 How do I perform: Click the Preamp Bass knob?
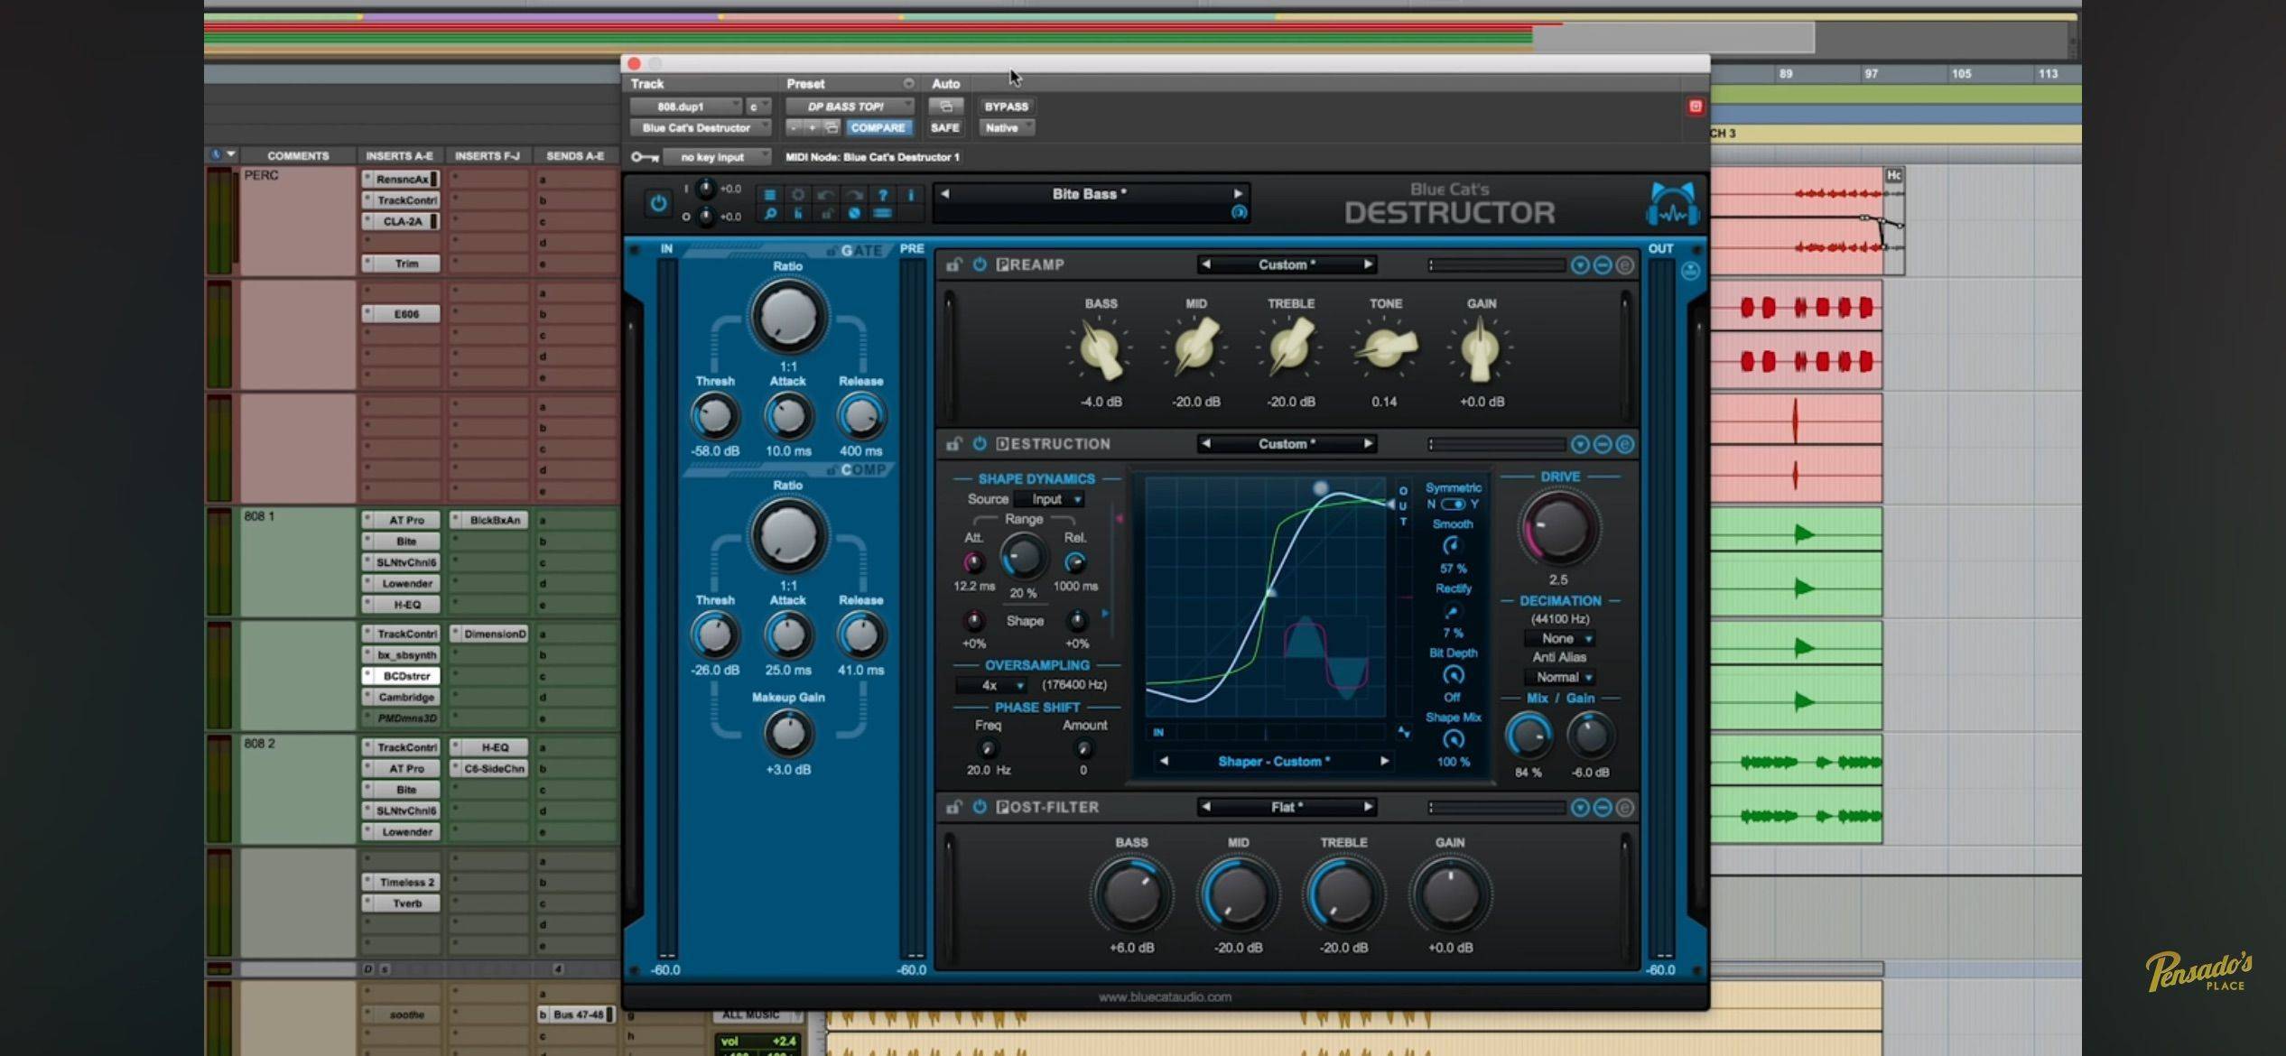click(1101, 349)
